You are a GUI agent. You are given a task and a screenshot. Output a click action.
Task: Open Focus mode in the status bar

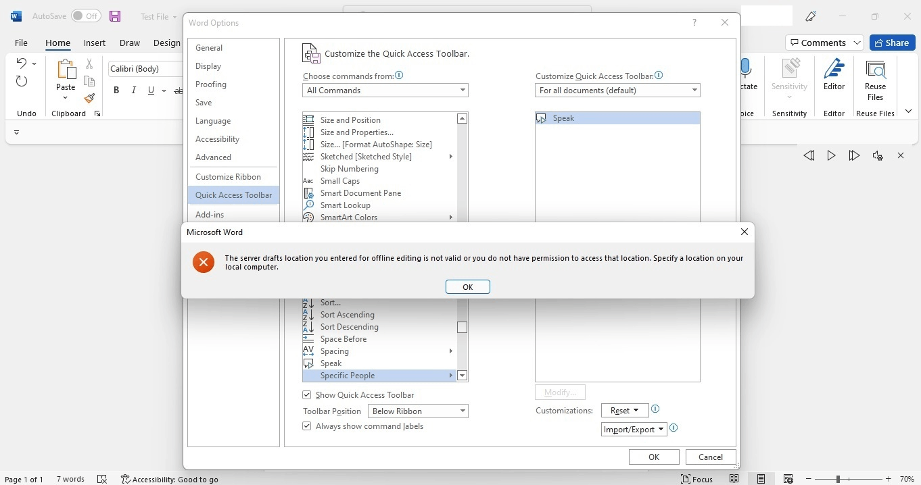coord(697,479)
